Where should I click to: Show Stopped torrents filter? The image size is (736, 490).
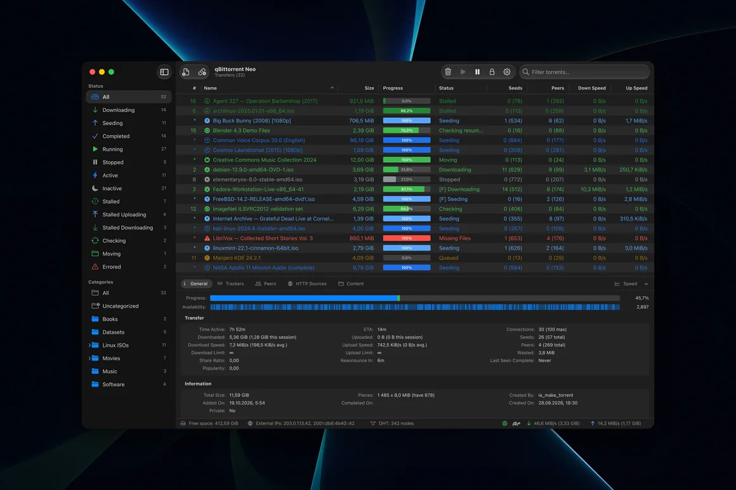pos(129,163)
